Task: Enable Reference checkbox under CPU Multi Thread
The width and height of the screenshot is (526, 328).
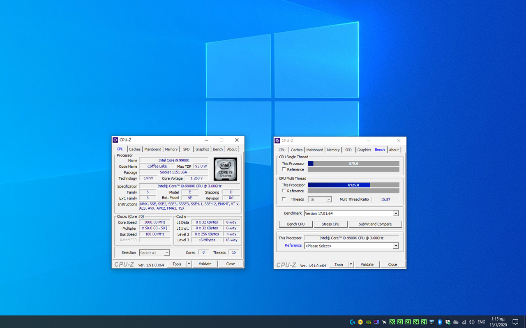Action: pyautogui.click(x=284, y=191)
